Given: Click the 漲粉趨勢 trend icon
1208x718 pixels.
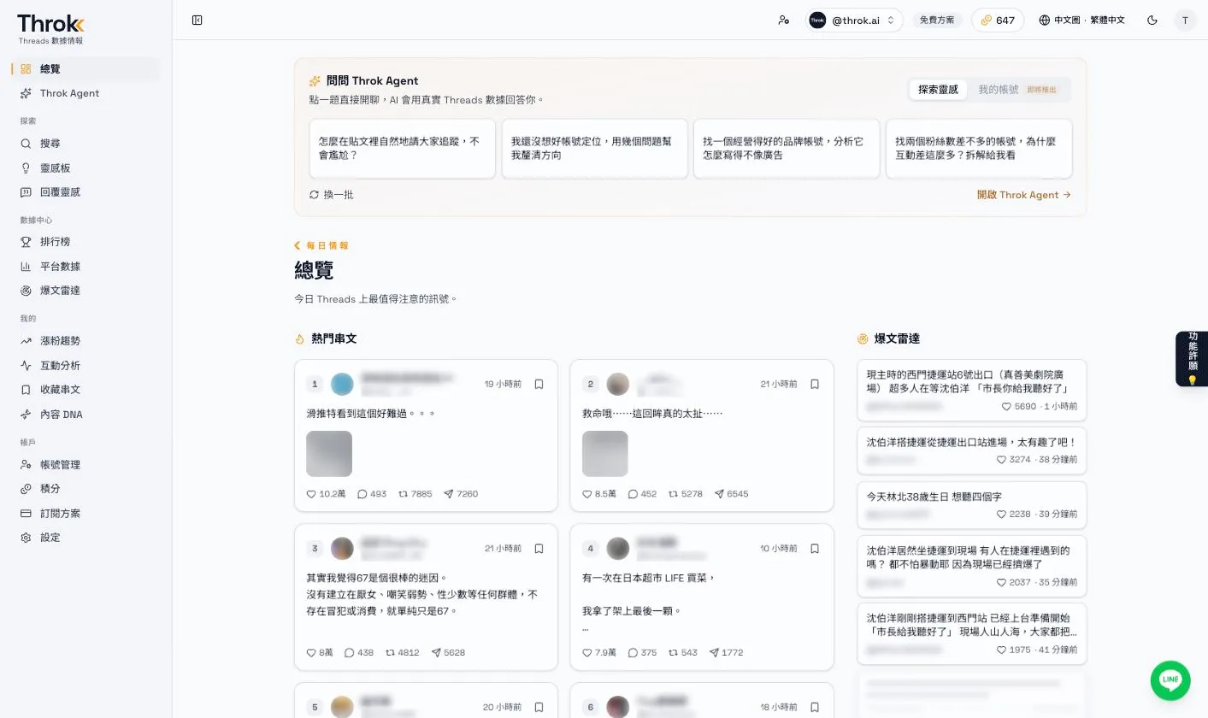Looking at the screenshot, I should pyautogui.click(x=26, y=341).
